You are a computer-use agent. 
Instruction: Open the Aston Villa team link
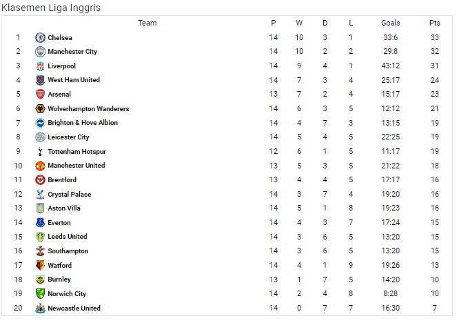coord(64,208)
